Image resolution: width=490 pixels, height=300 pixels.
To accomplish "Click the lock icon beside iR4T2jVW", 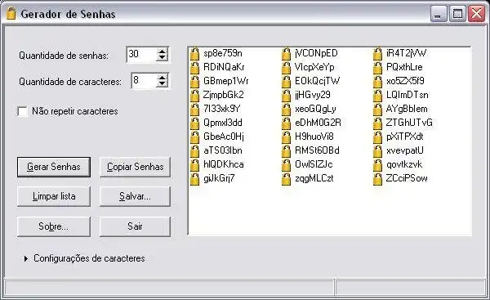I will click(377, 54).
